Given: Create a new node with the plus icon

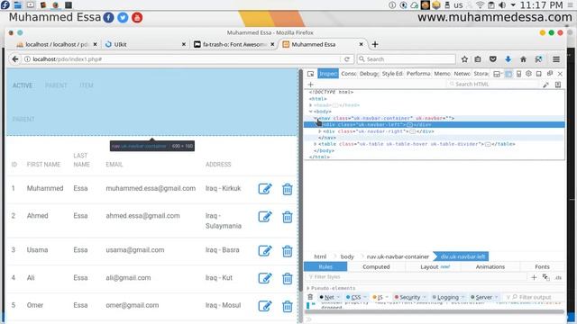Looking at the screenshot, I should 310,84.
